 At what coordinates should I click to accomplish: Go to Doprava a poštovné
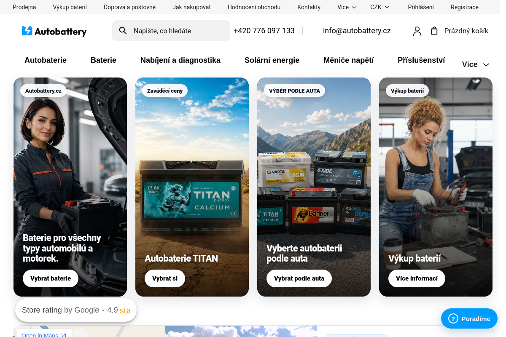coord(129,7)
